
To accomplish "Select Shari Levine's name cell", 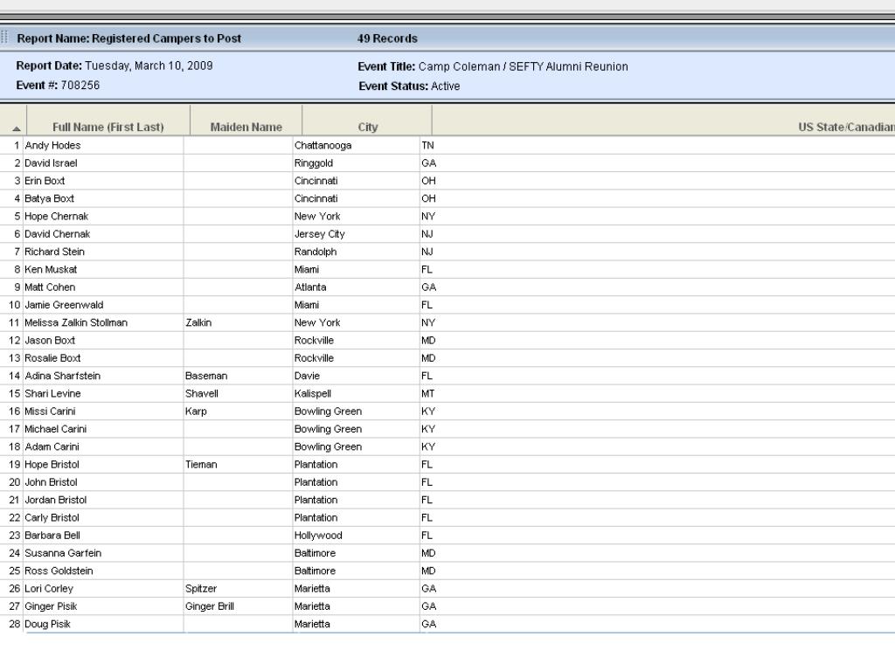I will click(x=52, y=393).
